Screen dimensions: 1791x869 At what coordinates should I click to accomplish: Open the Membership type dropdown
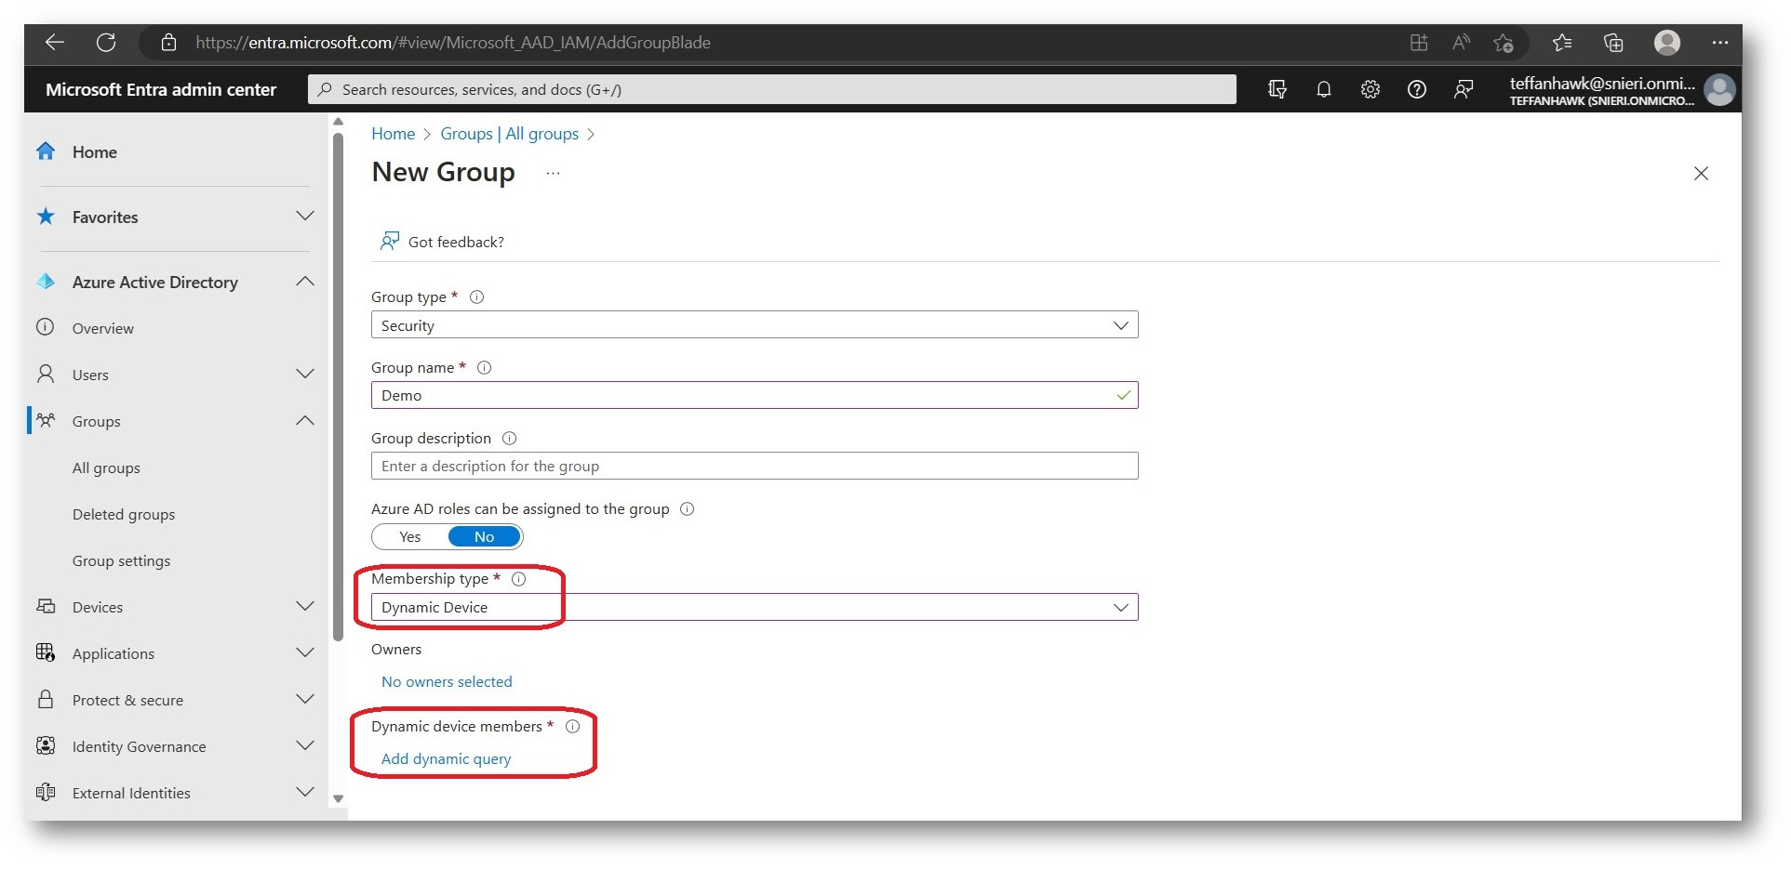tap(754, 608)
